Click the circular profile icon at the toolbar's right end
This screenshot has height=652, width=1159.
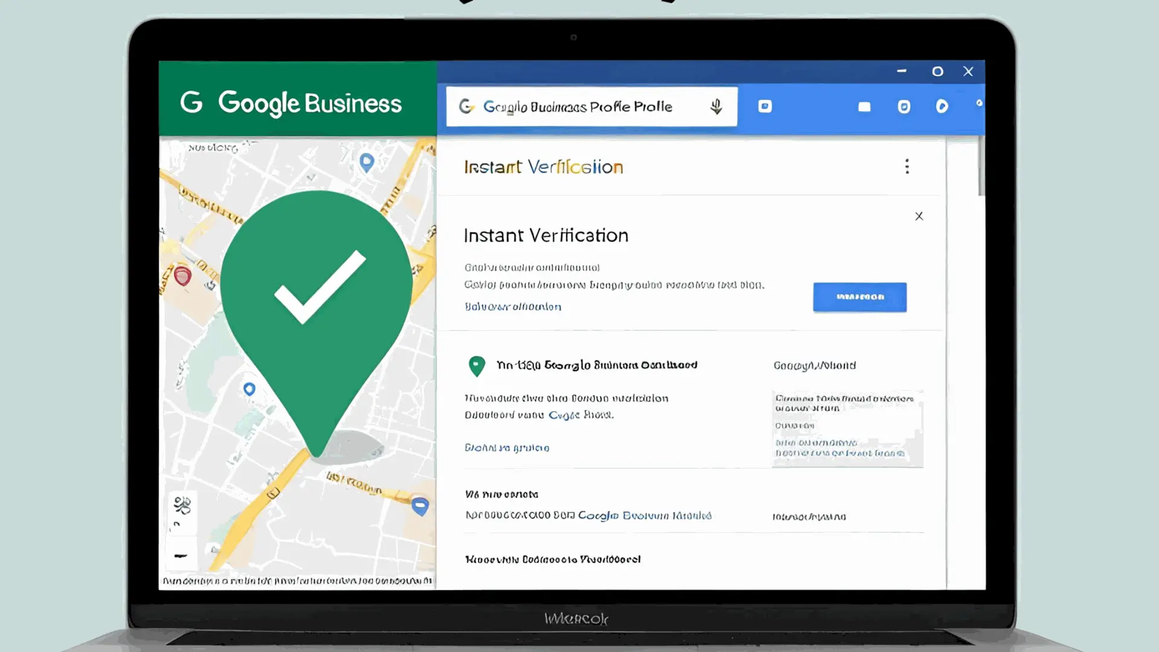click(942, 106)
